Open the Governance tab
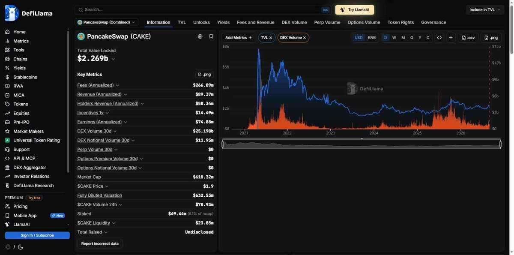The height and width of the screenshot is (255, 514). (433, 22)
